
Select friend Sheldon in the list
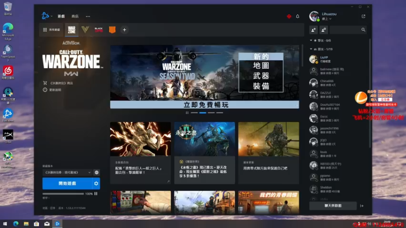(338, 189)
